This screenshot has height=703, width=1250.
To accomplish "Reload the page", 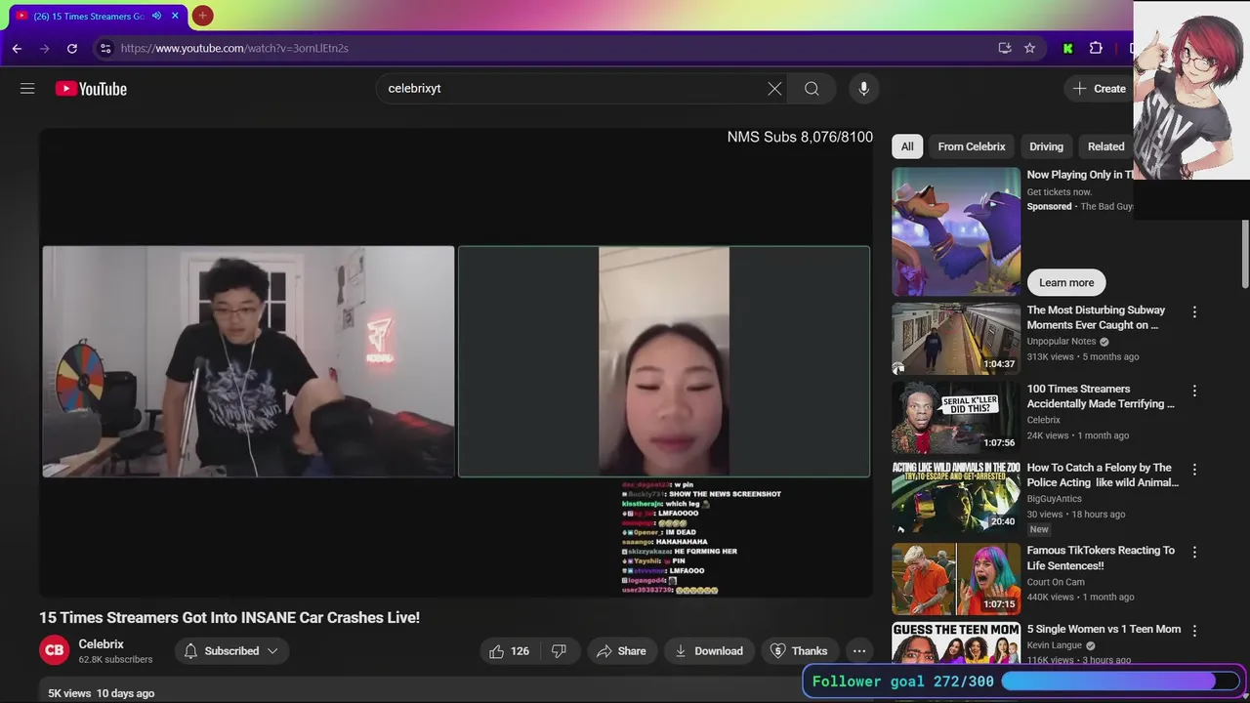I will [72, 48].
